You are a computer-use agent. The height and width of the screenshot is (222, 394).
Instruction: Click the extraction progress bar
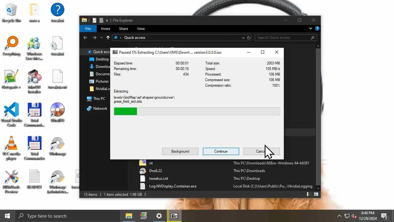click(197, 111)
